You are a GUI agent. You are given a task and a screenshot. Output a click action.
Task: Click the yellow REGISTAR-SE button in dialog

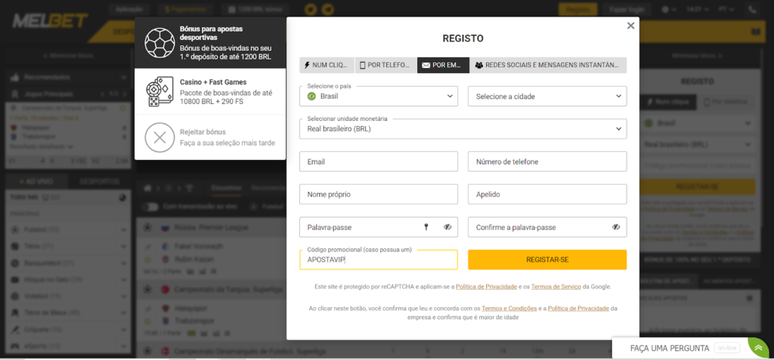(547, 260)
